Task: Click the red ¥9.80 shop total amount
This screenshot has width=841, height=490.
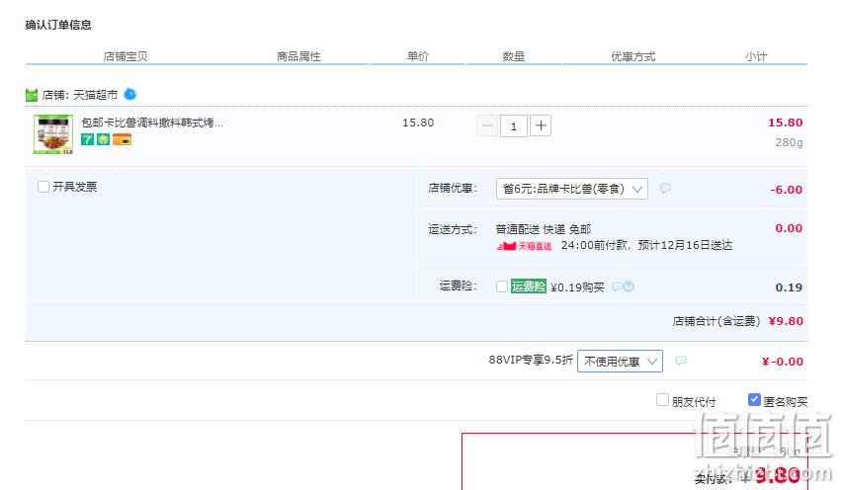Action: (x=786, y=321)
